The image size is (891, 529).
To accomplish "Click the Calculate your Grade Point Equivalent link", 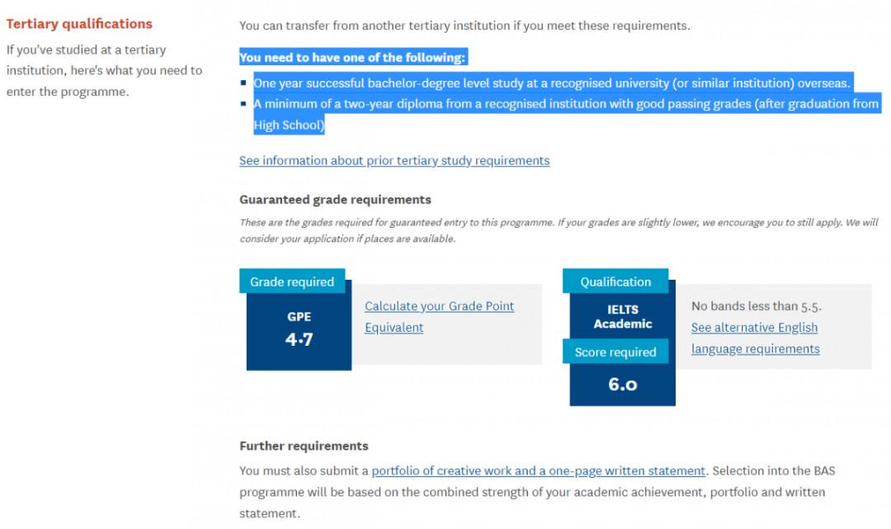I will [x=439, y=317].
